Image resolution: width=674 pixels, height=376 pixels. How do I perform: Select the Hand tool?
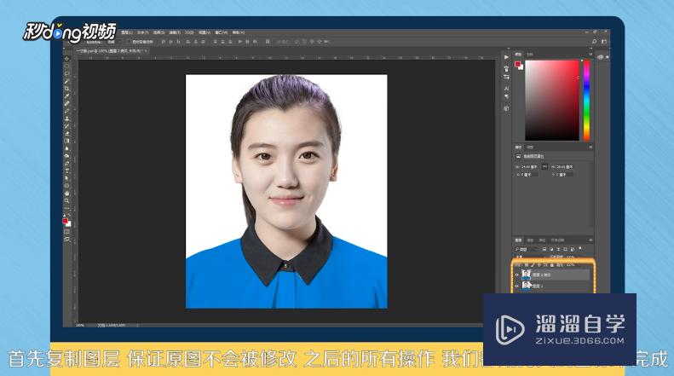(67, 193)
